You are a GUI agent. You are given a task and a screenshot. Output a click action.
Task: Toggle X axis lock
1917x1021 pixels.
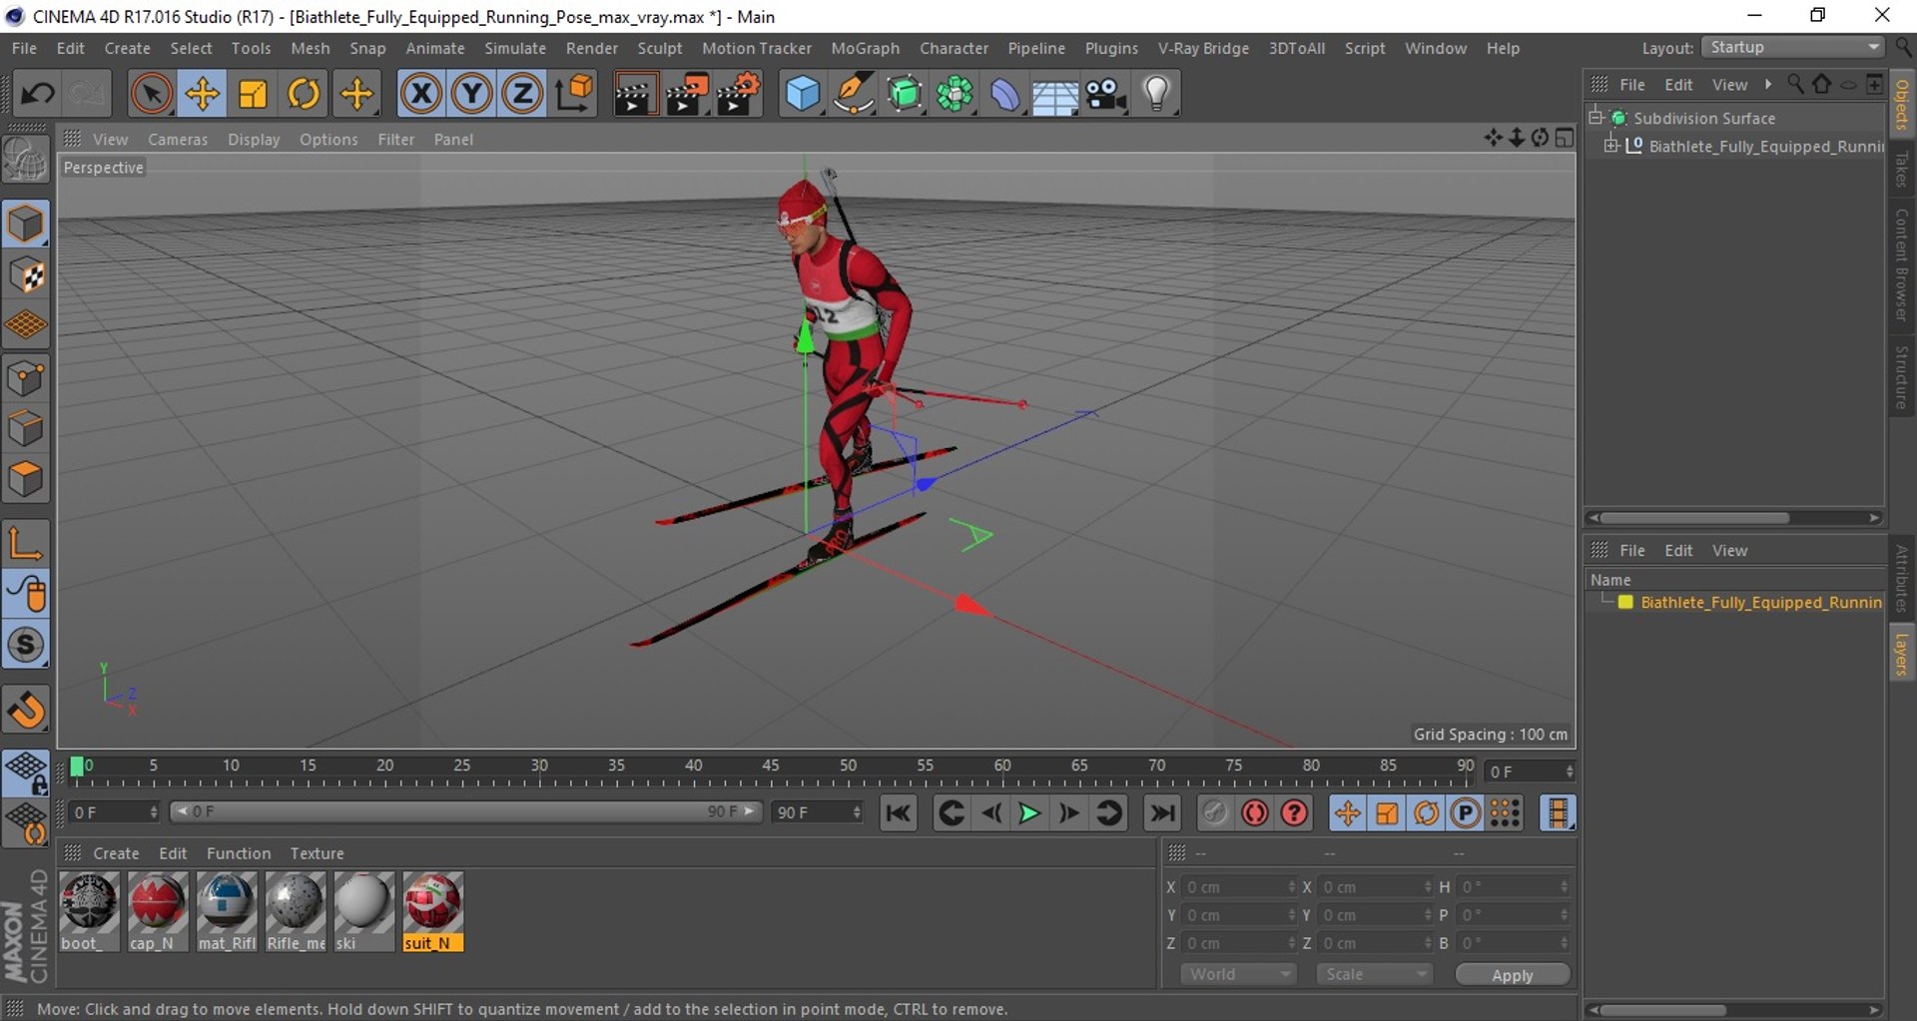[x=420, y=94]
